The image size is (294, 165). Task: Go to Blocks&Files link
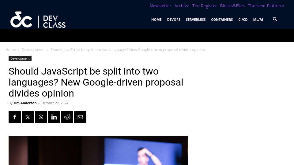(x=232, y=6)
